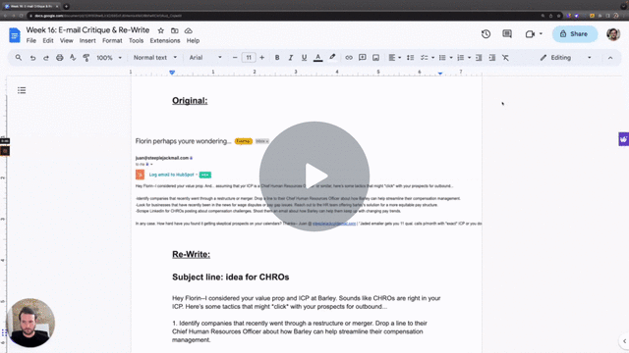Open the Help menu
The height and width of the screenshot is (353, 629).
[193, 41]
